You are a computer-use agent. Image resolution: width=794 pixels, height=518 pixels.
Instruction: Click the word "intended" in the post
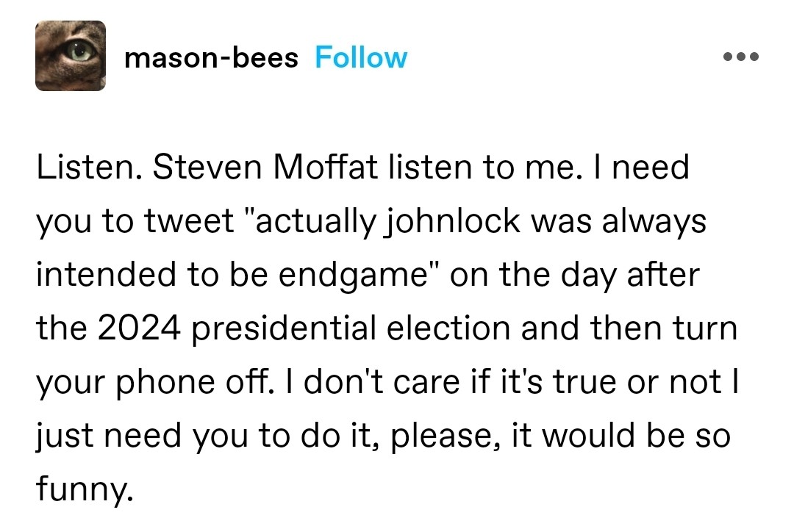(103, 274)
